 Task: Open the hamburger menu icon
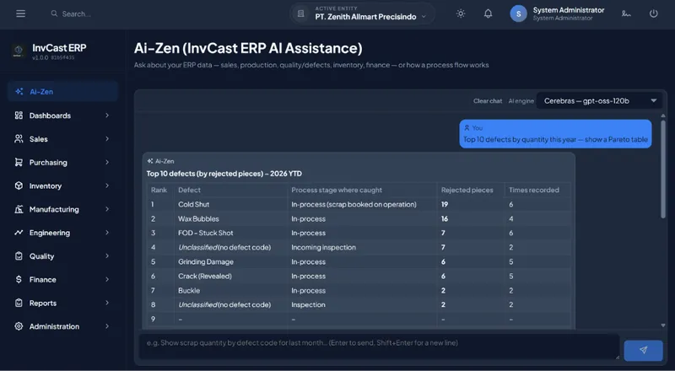coord(20,13)
